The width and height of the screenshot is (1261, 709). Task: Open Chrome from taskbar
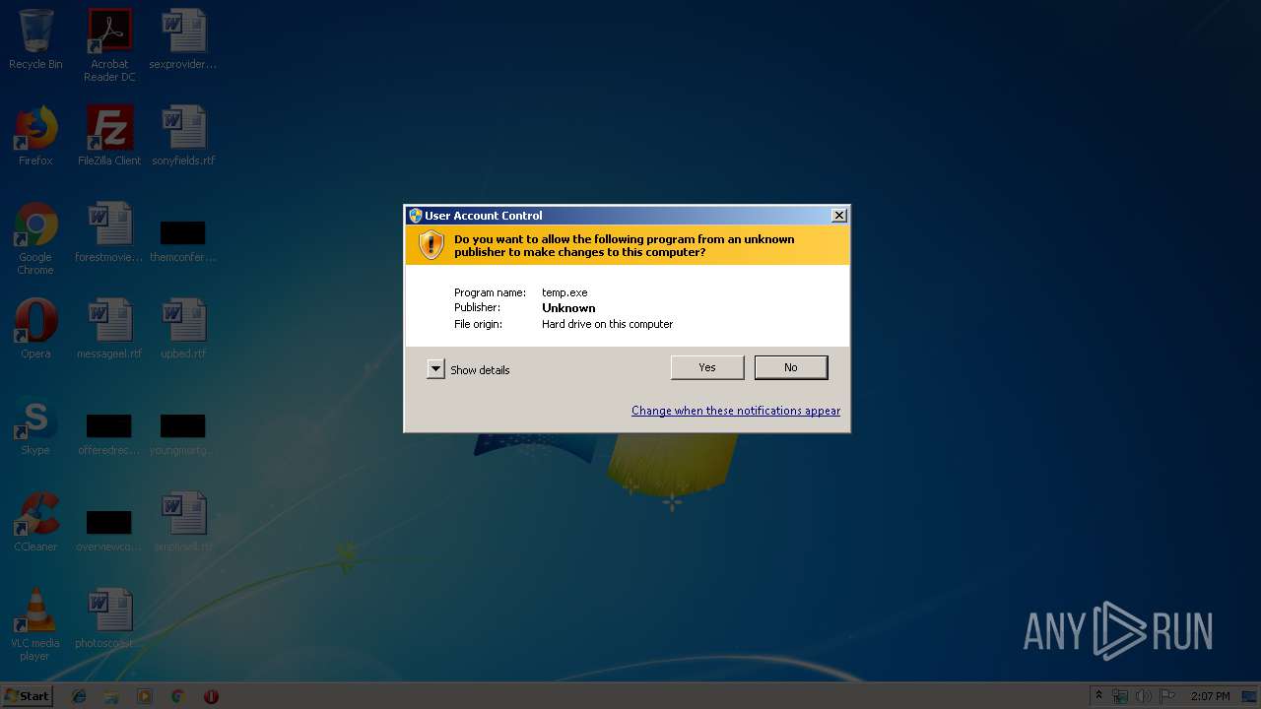click(177, 696)
